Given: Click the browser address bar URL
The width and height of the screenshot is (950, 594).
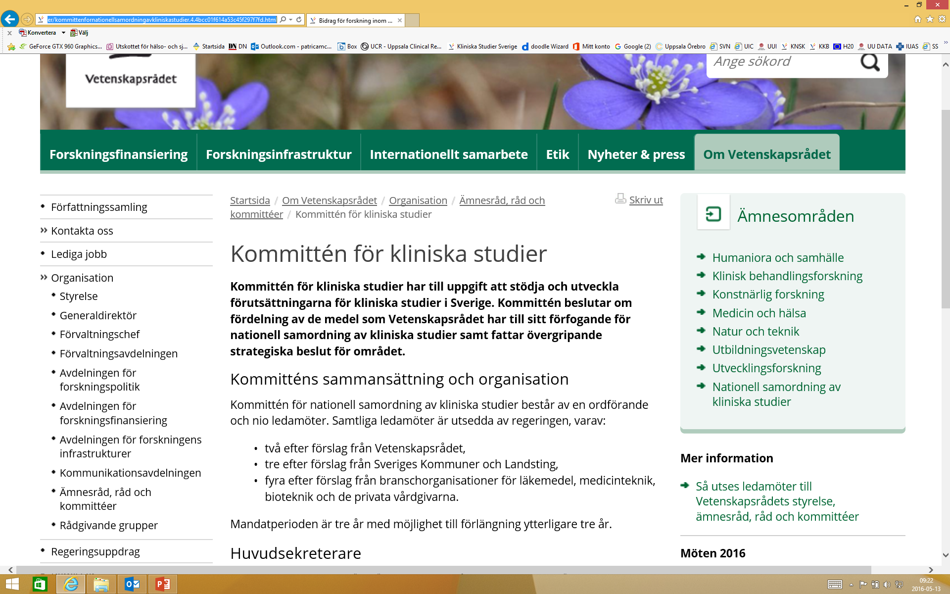Looking at the screenshot, I should pos(162,19).
